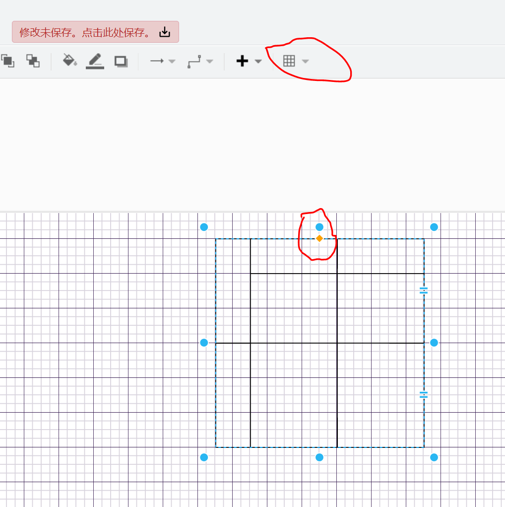Open the fill color paint bucket tool
The width and height of the screenshot is (505, 507).
coord(69,60)
